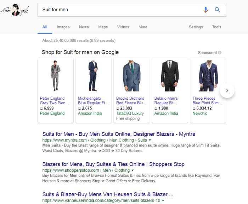Click the shoppersstop.com breadcrumb URL
Viewport: 248px width, 204px height.
click(x=86, y=170)
